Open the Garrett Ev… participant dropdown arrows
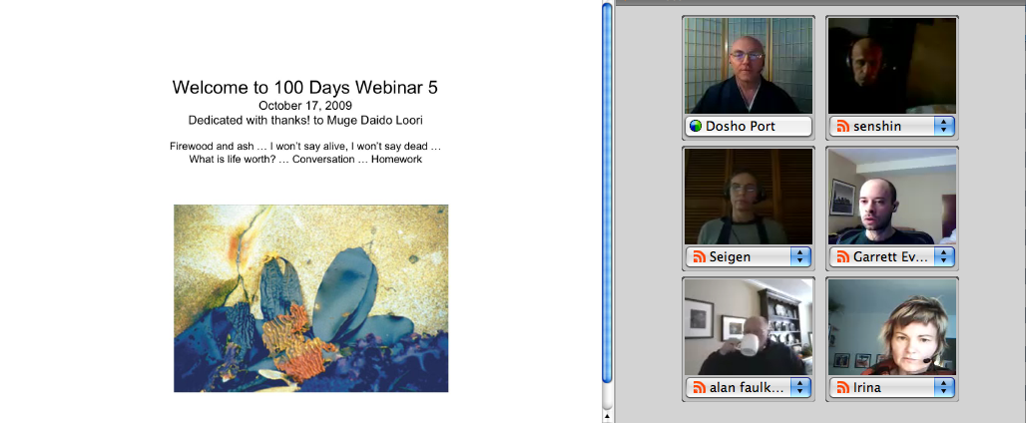1026x423 pixels. pyautogui.click(x=943, y=257)
